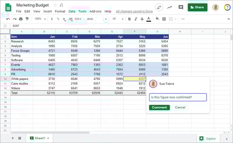
Task: Collapse the menus with the up chevron
Action: (x=229, y=19)
